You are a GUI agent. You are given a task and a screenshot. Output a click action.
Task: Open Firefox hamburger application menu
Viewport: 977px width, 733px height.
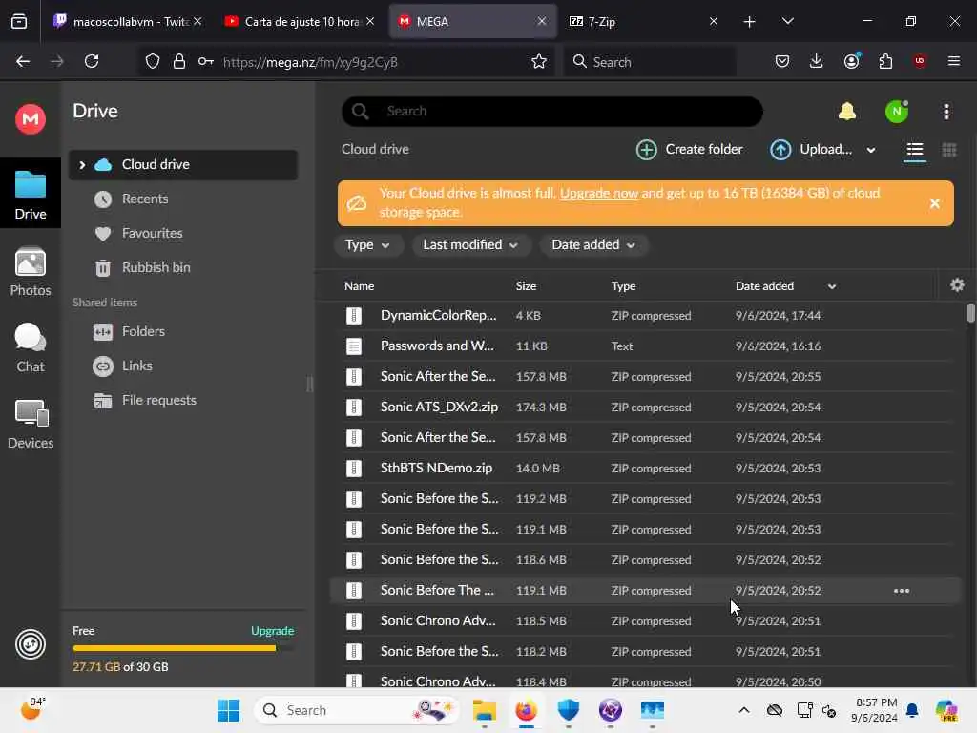point(953,61)
